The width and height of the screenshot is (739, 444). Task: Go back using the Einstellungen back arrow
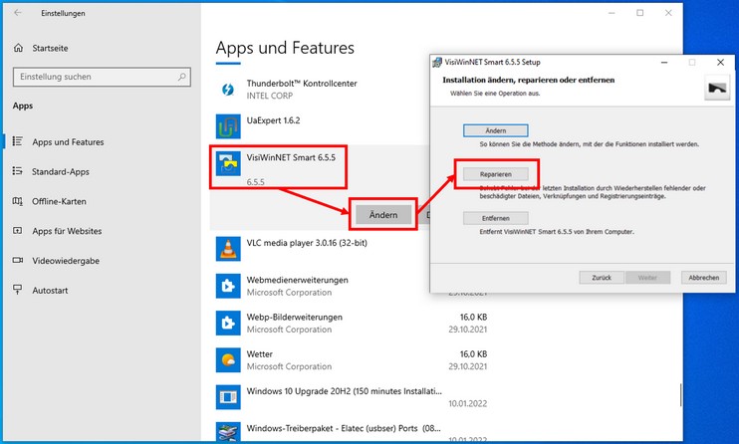[x=18, y=13]
